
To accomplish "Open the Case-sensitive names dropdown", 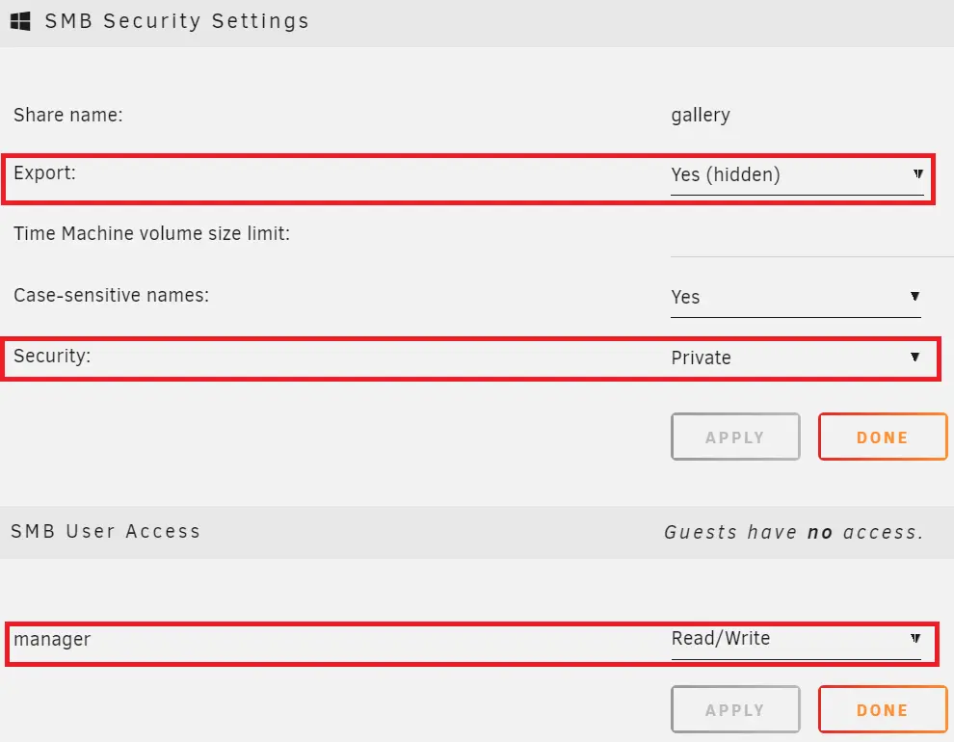I will (x=796, y=298).
